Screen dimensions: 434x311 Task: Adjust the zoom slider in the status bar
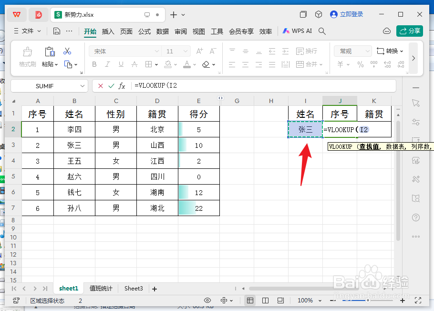[367, 301]
